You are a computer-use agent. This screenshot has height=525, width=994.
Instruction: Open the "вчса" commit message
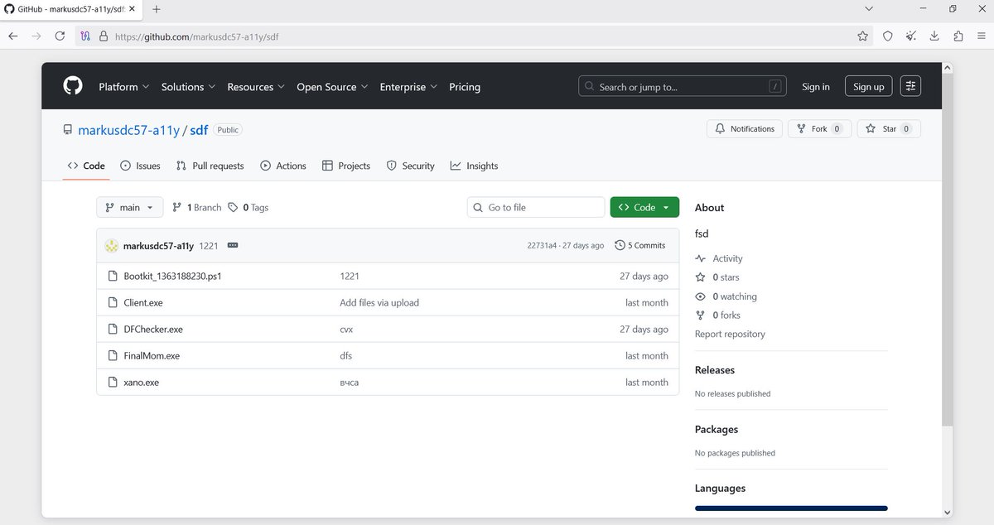pyautogui.click(x=349, y=383)
